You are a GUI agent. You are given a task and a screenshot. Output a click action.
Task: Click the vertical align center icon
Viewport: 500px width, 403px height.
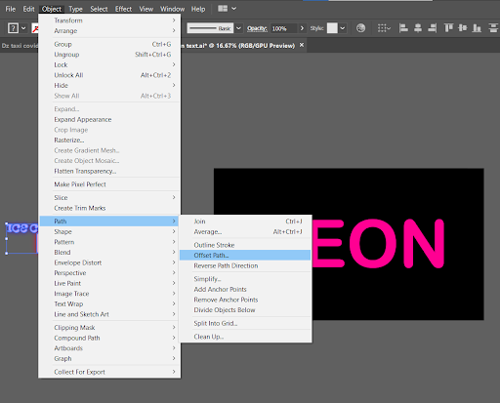tap(462, 28)
